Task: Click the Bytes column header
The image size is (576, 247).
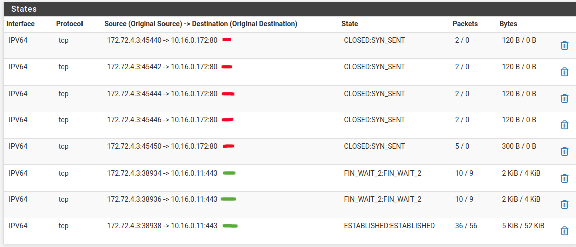Action: click(508, 24)
